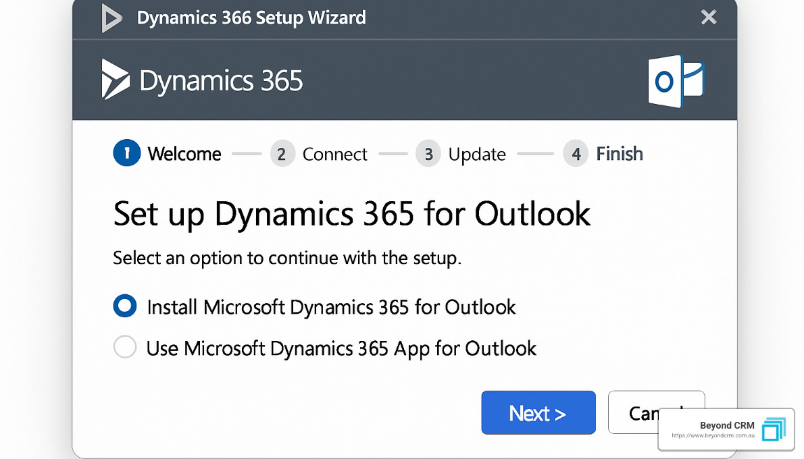
Task: Cancel the setup wizard
Action: click(x=635, y=412)
